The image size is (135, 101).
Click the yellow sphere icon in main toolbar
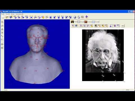tap(43, 17)
